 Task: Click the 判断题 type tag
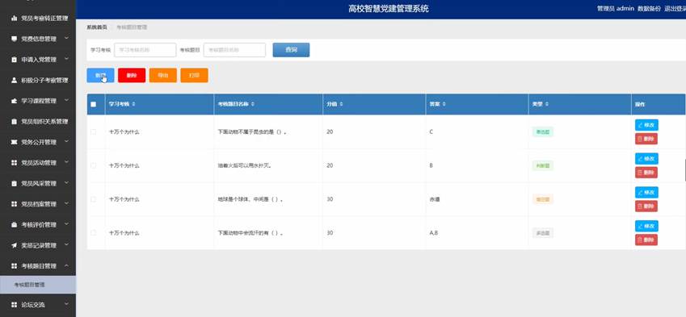[542, 165]
